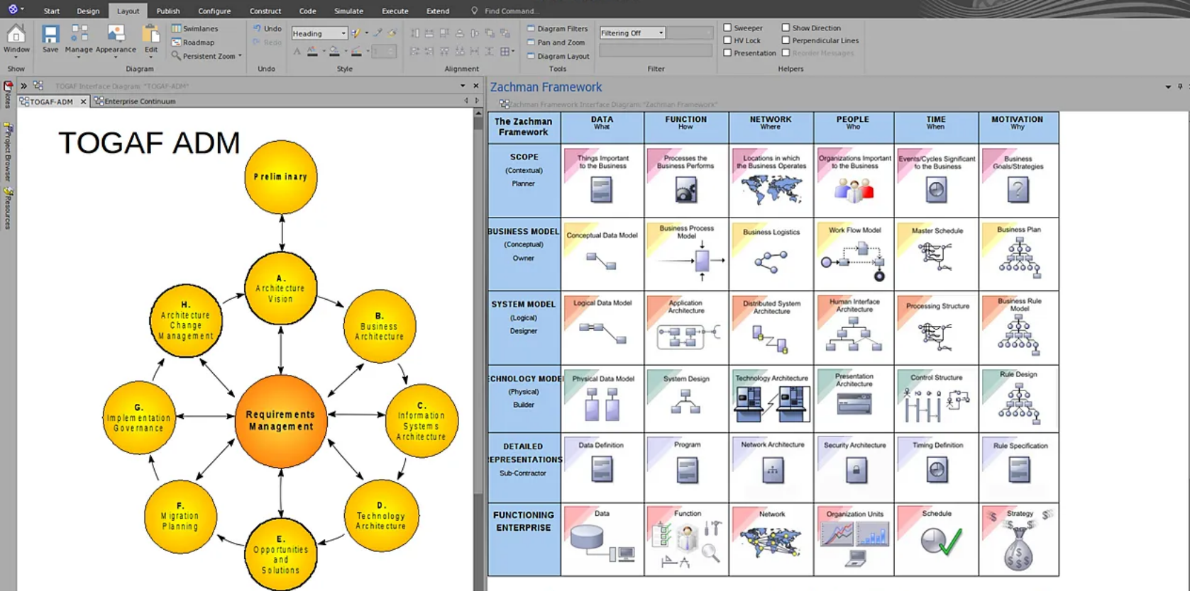Enable the Sweeper checkbox

tap(727, 28)
